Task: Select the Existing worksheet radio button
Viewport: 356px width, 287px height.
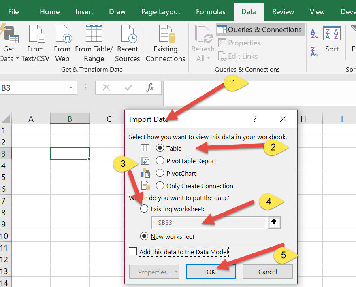Action: coord(144,209)
